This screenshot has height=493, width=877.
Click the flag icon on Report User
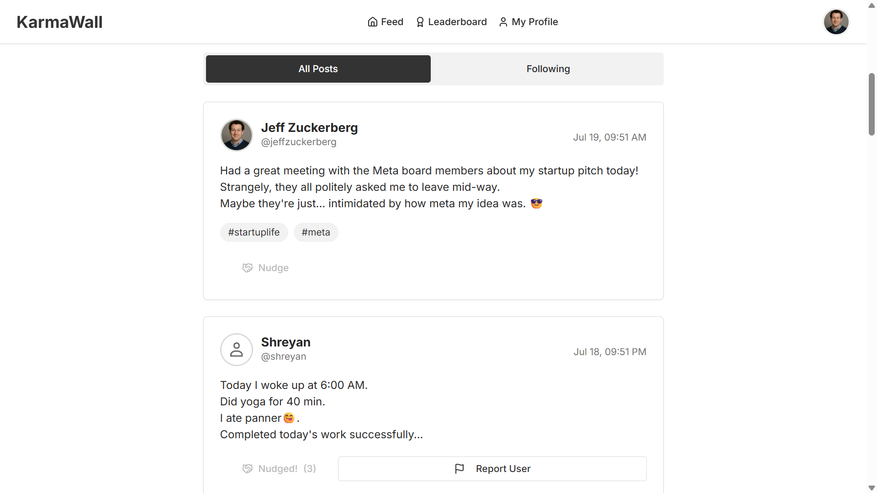tap(460, 469)
